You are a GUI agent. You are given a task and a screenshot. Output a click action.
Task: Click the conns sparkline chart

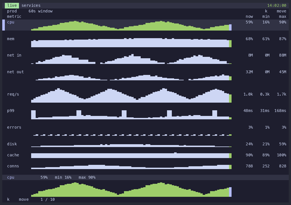click(x=131, y=167)
